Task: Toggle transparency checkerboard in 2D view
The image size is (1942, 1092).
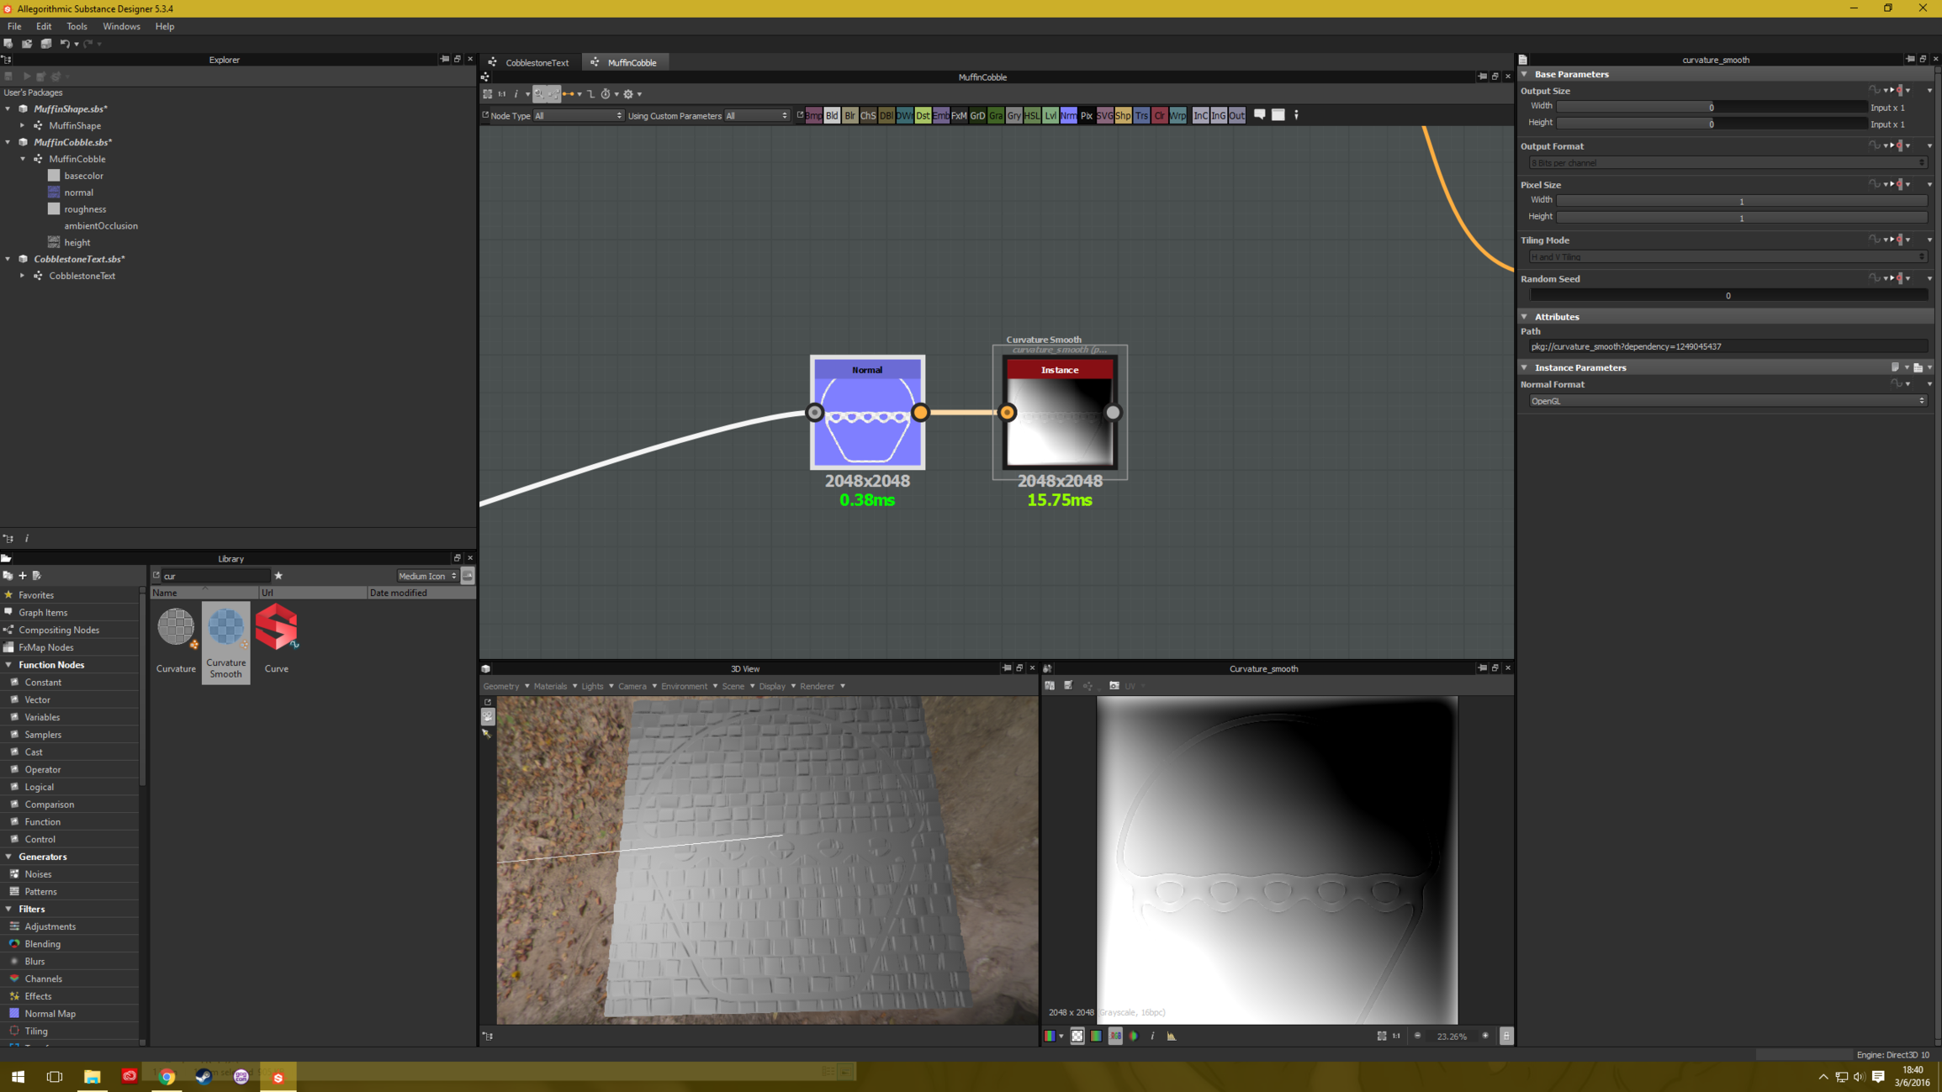Action: 1077,1036
